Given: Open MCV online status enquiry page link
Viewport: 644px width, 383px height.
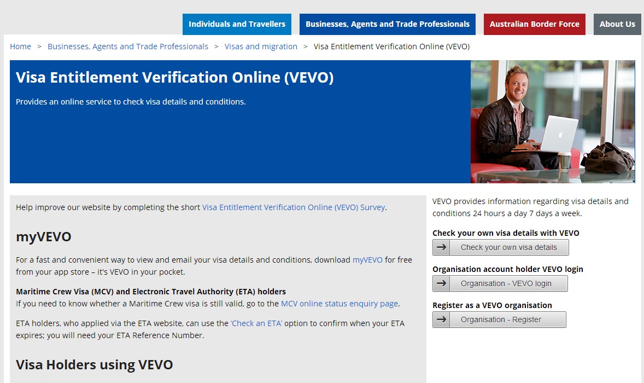Looking at the screenshot, I should pyautogui.click(x=339, y=304).
